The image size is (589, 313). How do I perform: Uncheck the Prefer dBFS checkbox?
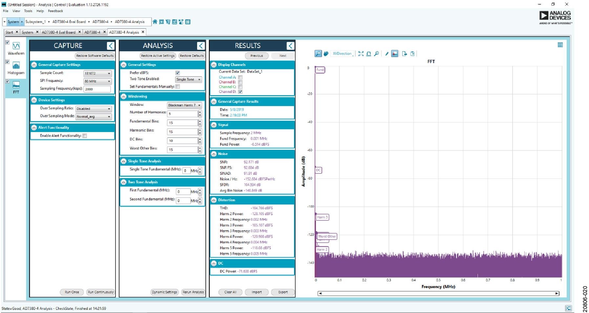[178, 73]
